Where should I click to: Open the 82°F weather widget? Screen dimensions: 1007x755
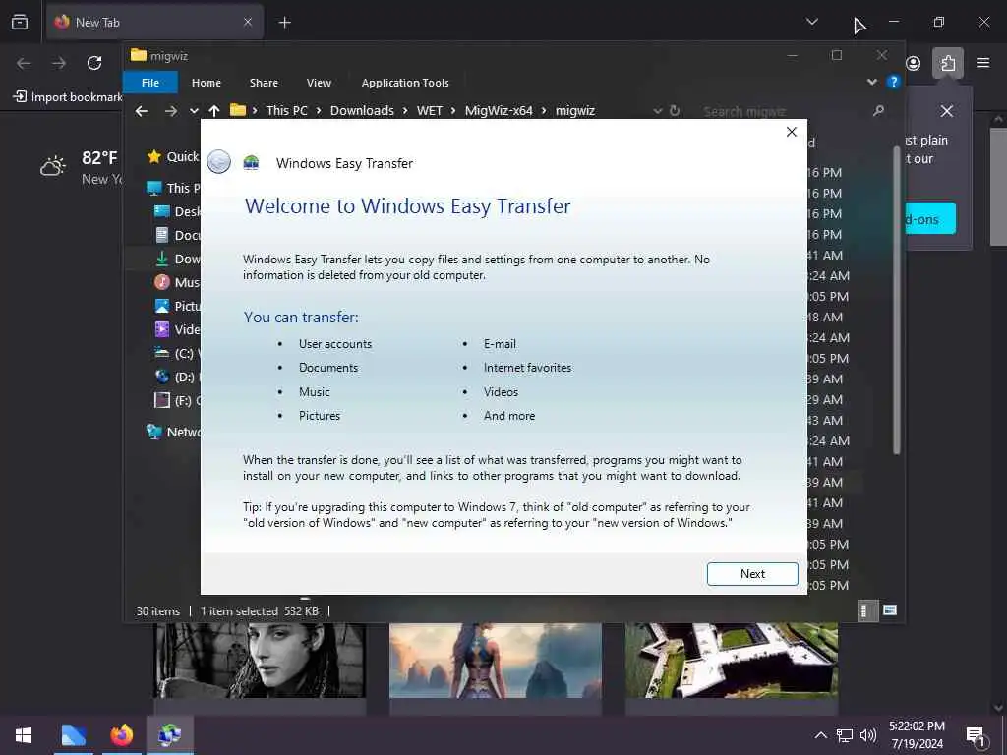pos(81,167)
